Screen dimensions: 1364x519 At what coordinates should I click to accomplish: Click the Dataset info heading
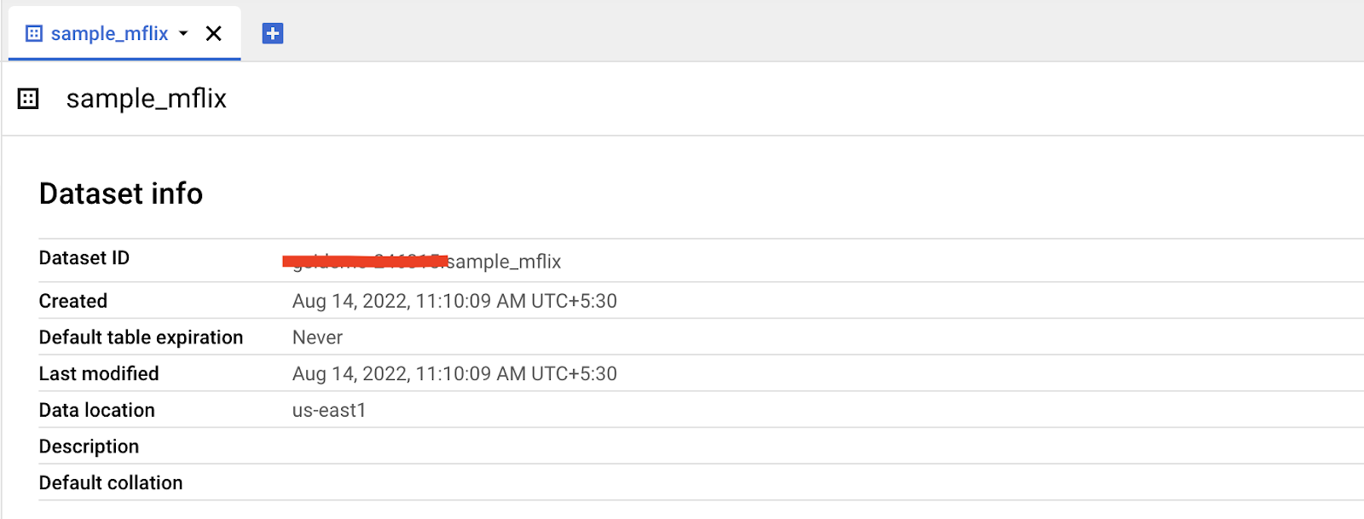click(x=120, y=193)
